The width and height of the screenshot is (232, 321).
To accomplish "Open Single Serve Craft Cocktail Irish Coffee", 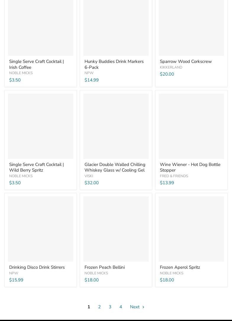I will 36,64.
